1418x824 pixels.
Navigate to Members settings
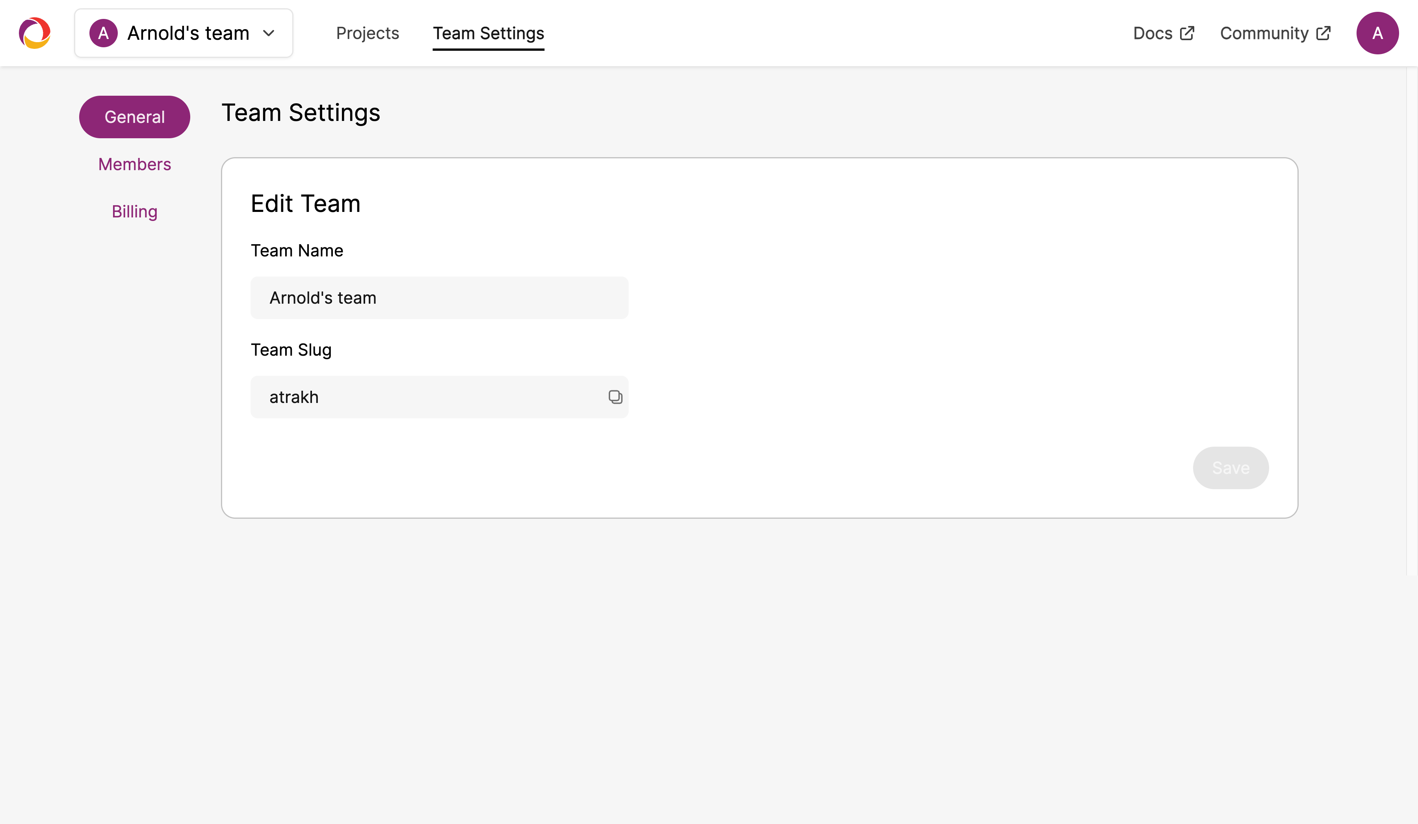click(x=134, y=164)
